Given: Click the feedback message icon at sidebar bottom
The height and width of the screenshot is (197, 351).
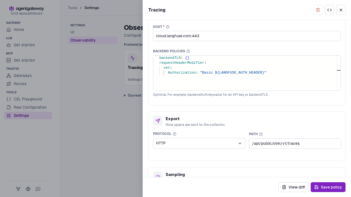Looking at the screenshot, I should (x=38, y=189).
